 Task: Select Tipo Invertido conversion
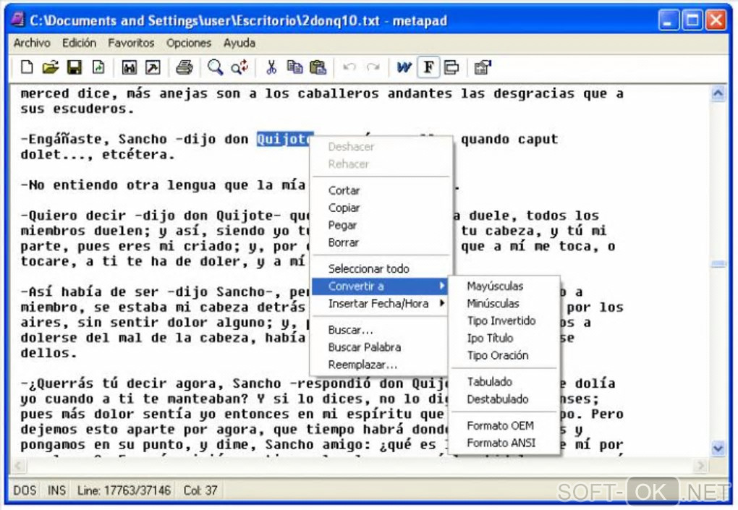click(x=504, y=321)
